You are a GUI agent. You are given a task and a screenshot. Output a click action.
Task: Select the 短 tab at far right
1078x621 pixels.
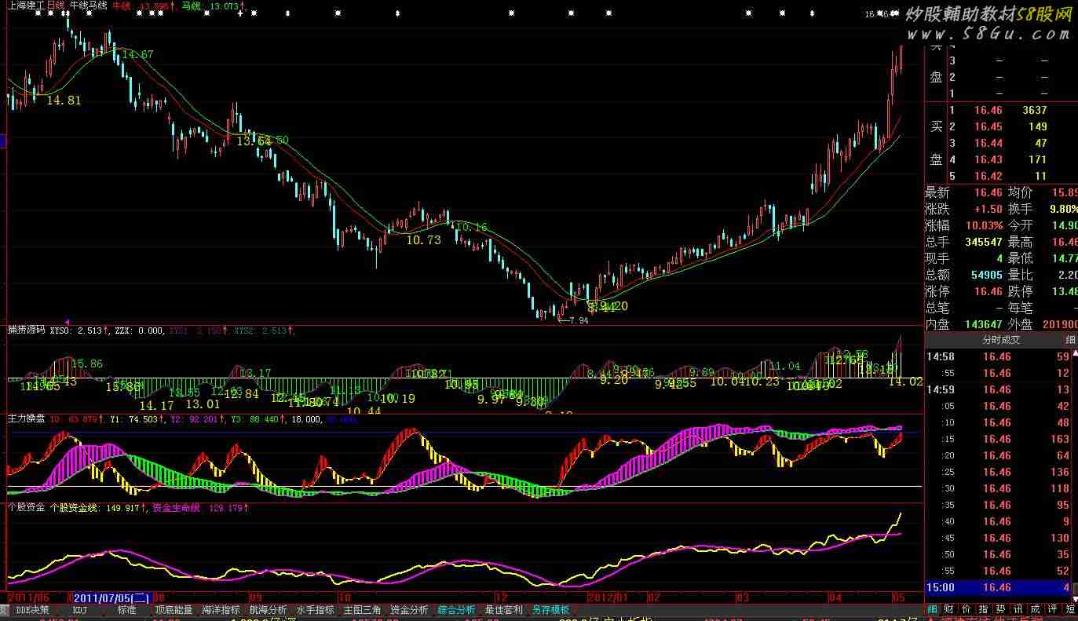click(1070, 609)
